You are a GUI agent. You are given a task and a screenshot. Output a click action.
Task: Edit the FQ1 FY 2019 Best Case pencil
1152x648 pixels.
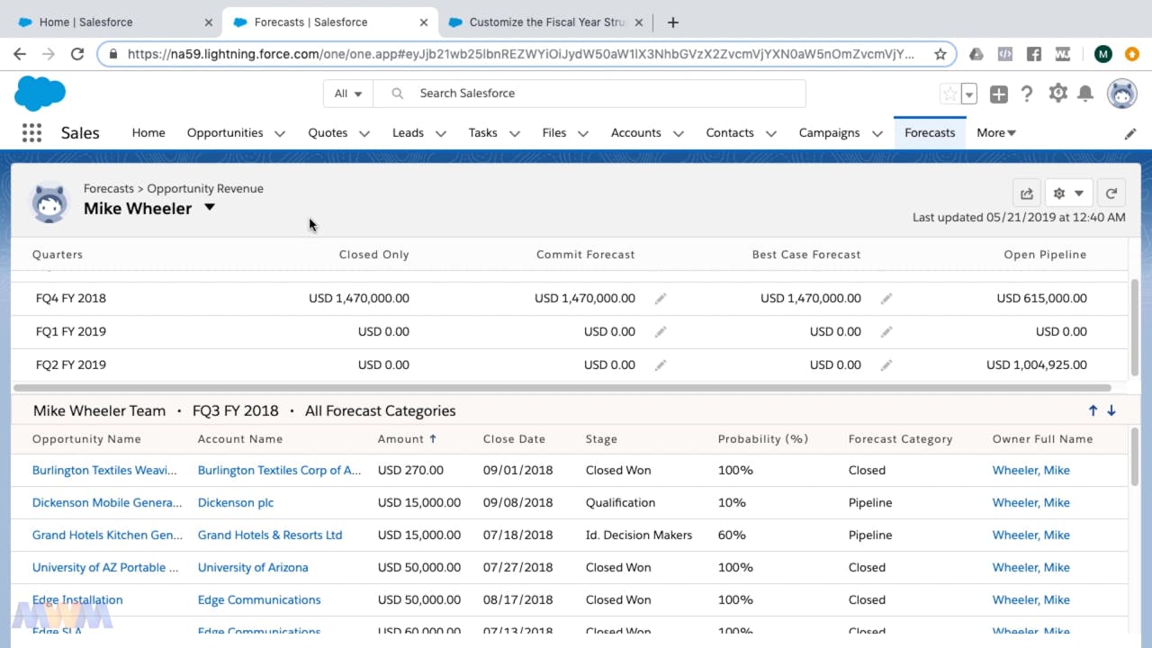(886, 332)
